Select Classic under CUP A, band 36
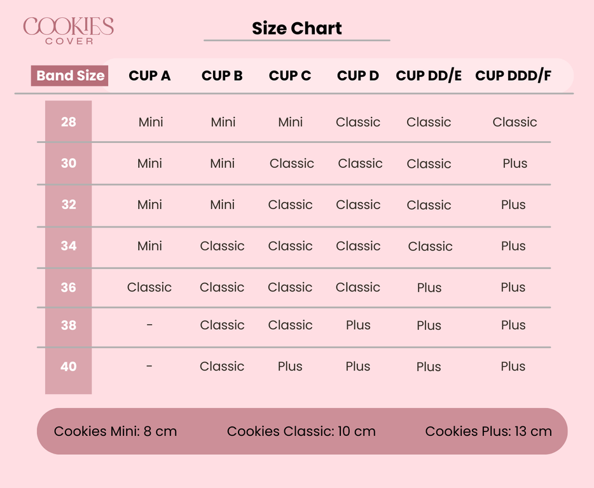 click(149, 287)
